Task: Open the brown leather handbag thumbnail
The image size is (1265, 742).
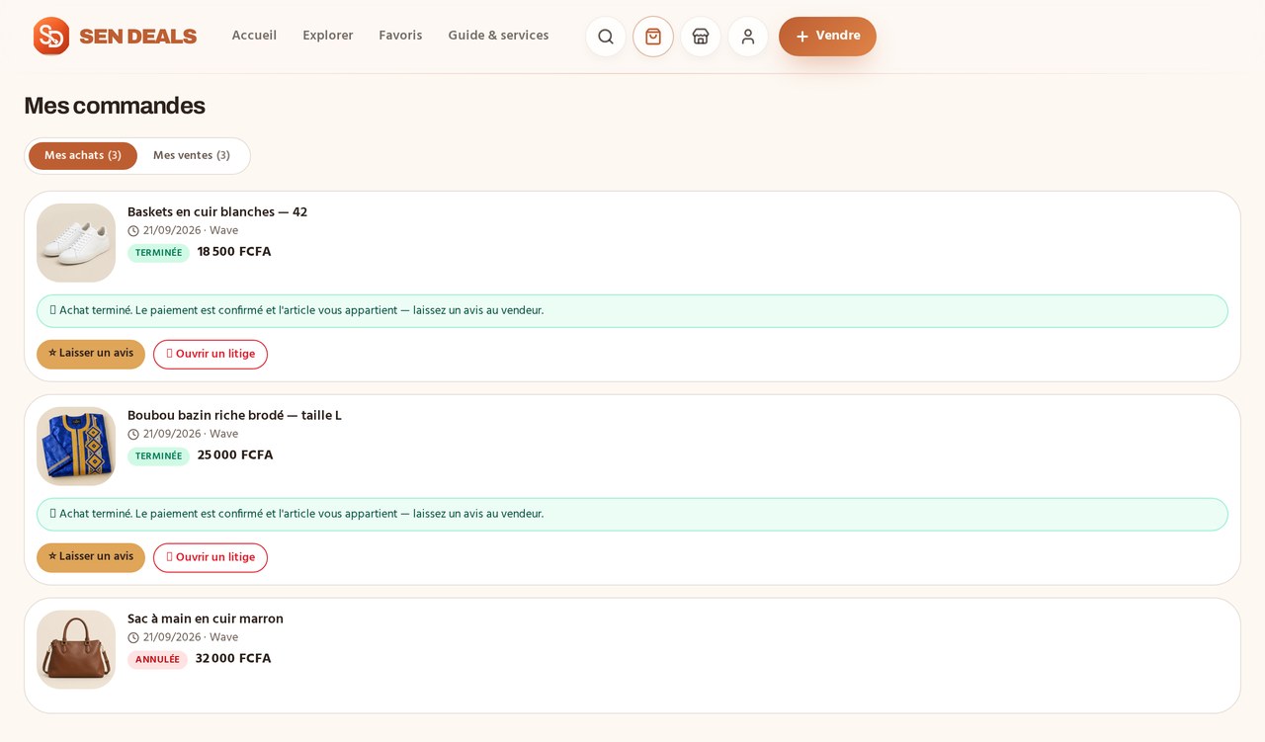Action: coord(76,650)
